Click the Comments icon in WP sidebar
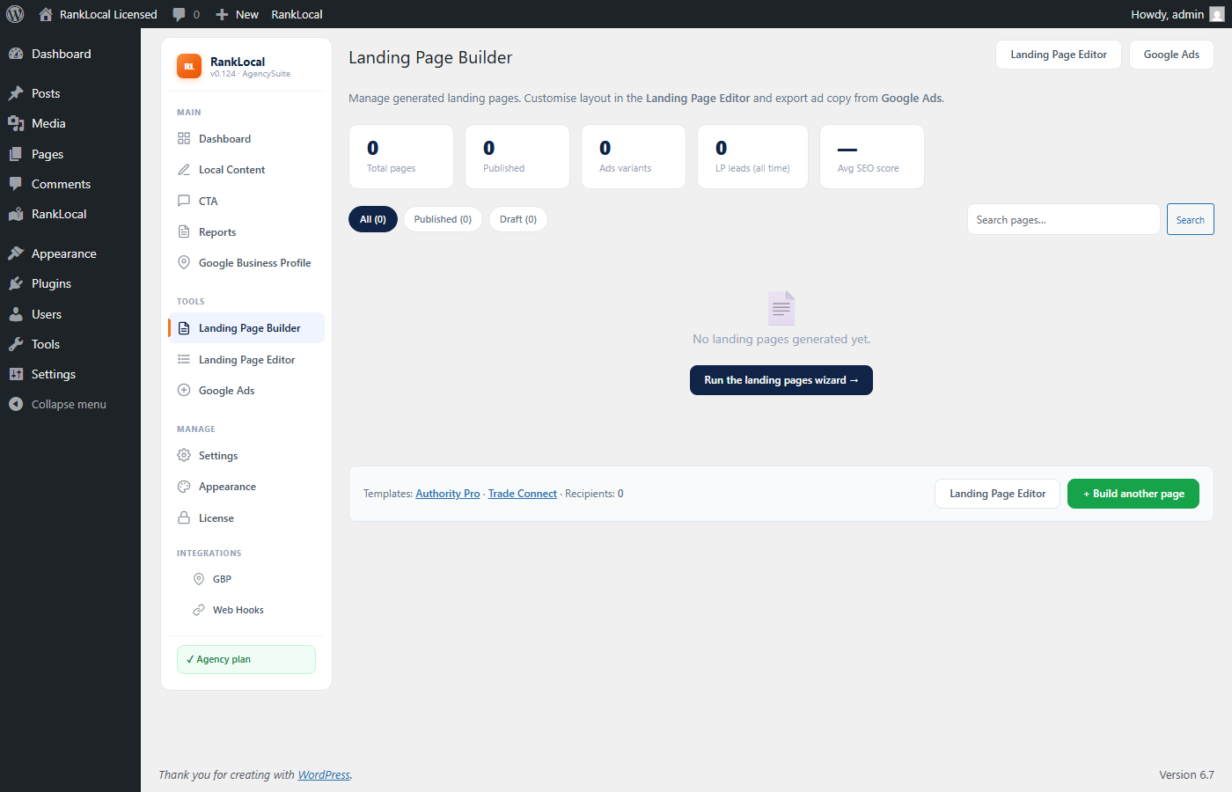 pyautogui.click(x=16, y=184)
